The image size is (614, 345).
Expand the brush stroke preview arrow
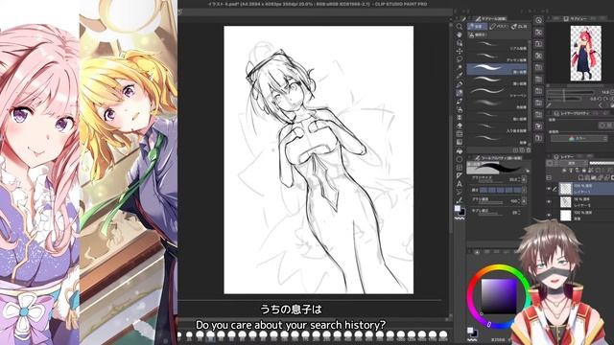528,171
